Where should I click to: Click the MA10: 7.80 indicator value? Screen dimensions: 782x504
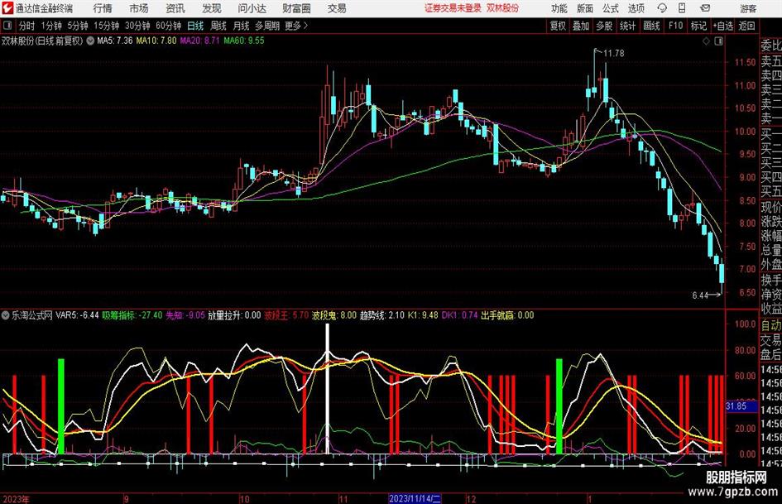tap(156, 41)
